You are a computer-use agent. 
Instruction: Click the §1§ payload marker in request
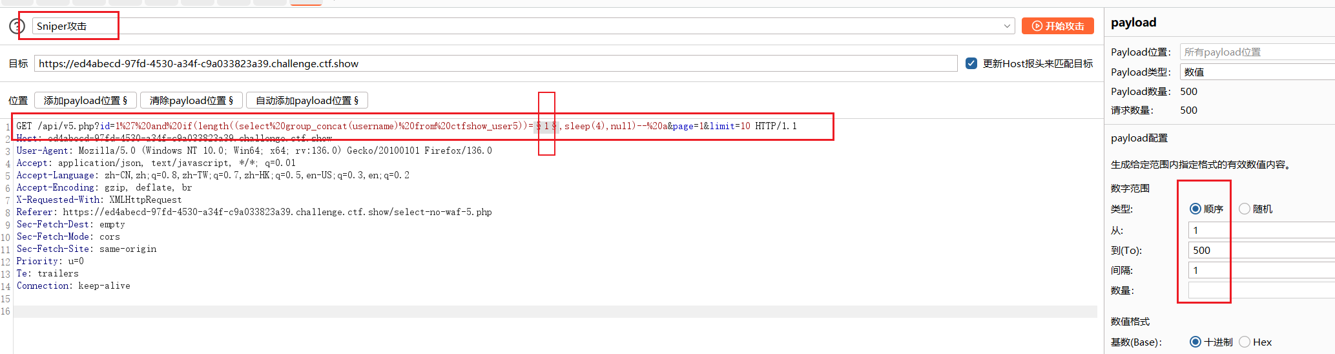[x=546, y=126]
